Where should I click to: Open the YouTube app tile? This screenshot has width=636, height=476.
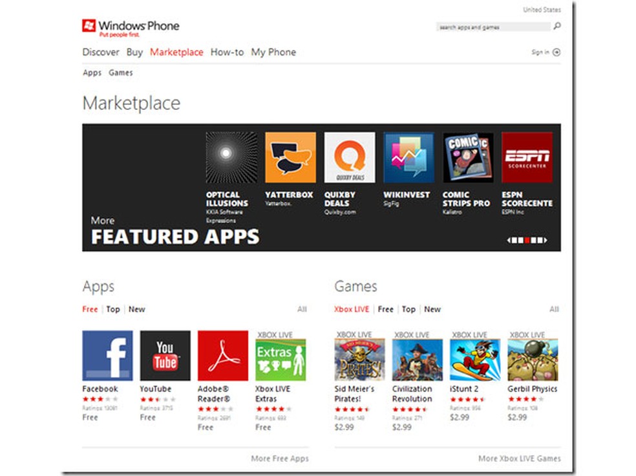coord(164,355)
